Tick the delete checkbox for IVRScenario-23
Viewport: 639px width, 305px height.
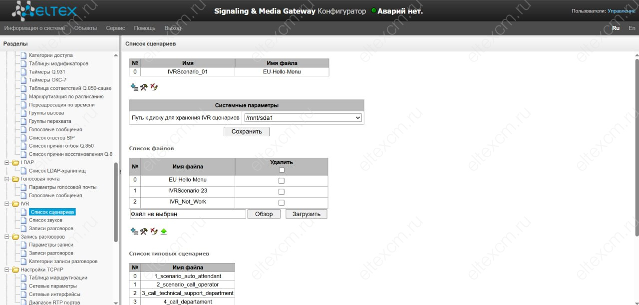click(x=282, y=192)
